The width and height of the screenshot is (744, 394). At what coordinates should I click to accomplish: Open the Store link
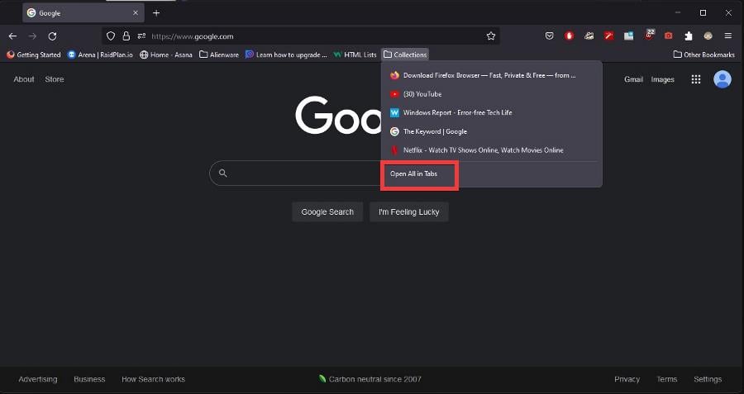pos(55,79)
